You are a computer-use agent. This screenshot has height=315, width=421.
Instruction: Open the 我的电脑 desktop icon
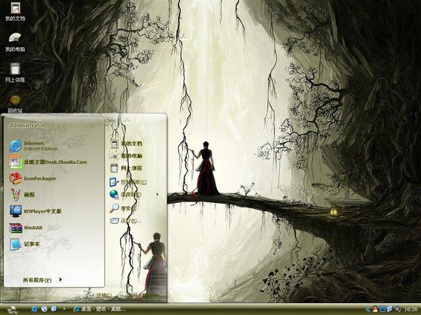point(15,42)
